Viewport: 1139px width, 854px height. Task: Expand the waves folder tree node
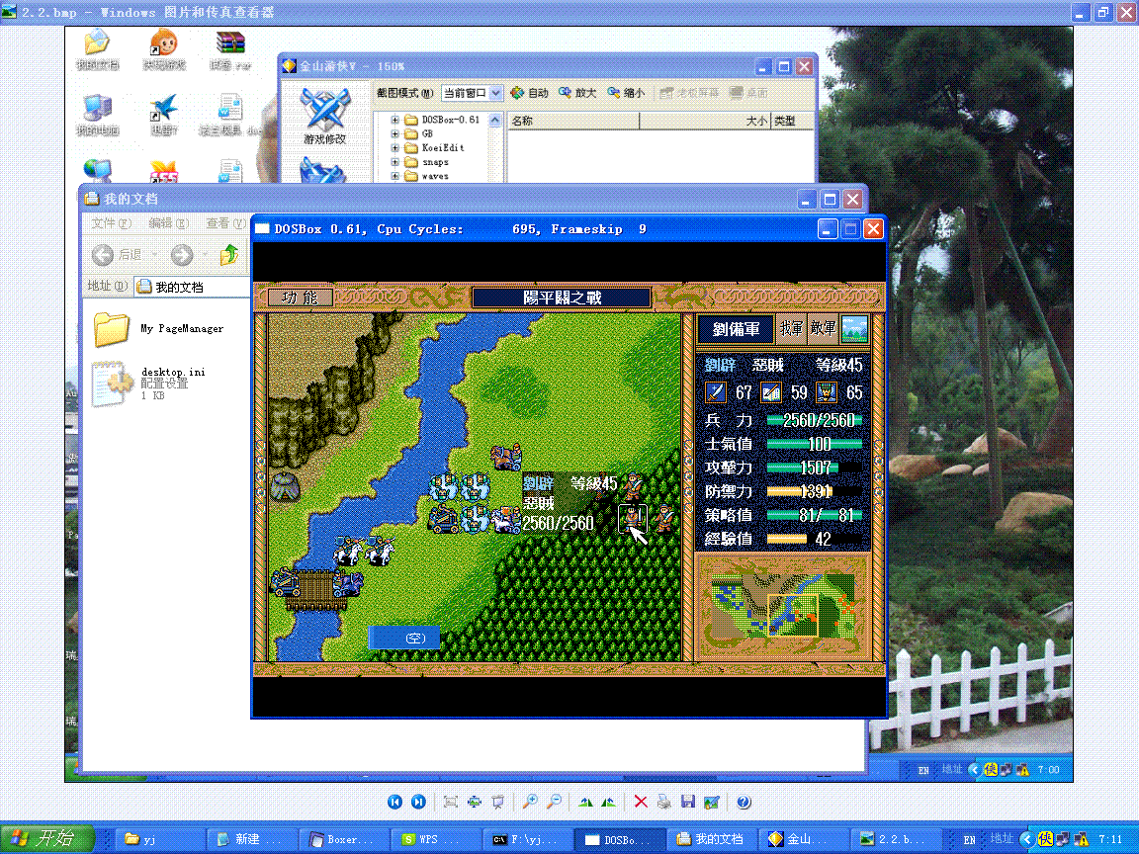pos(394,176)
